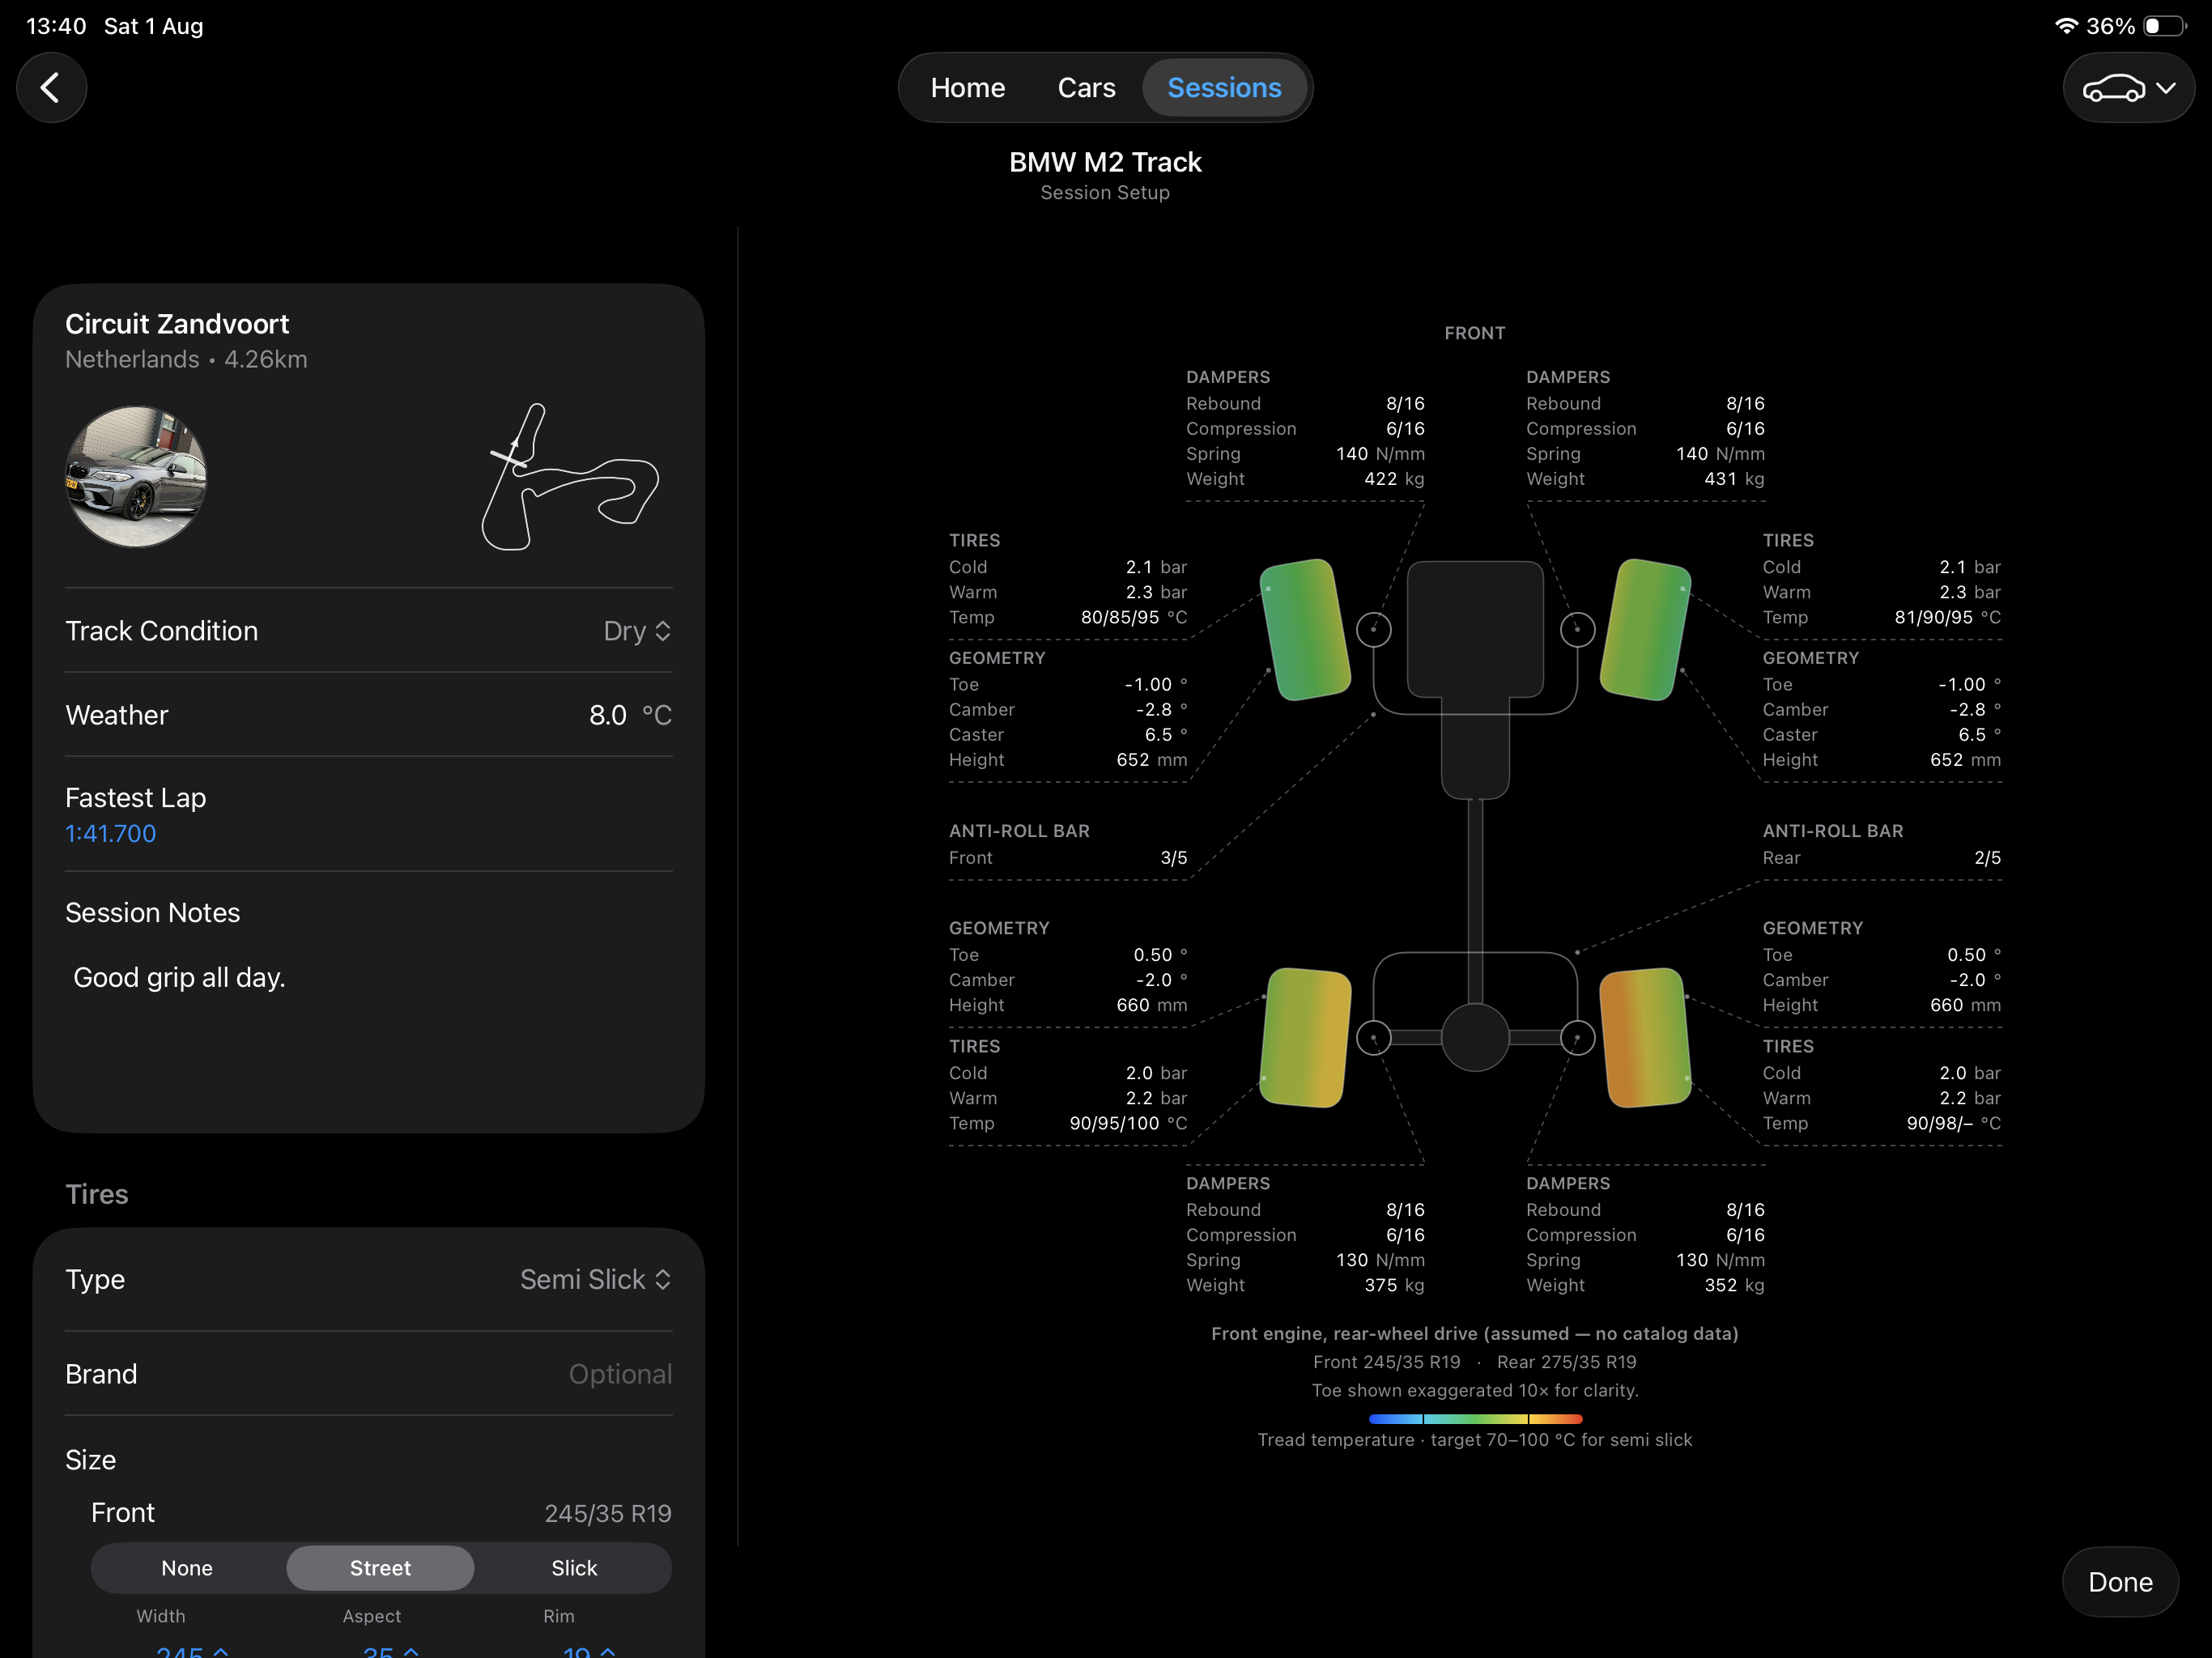Select the front-right tire graphic
This screenshot has height=1658, width=2212.
1645,630
